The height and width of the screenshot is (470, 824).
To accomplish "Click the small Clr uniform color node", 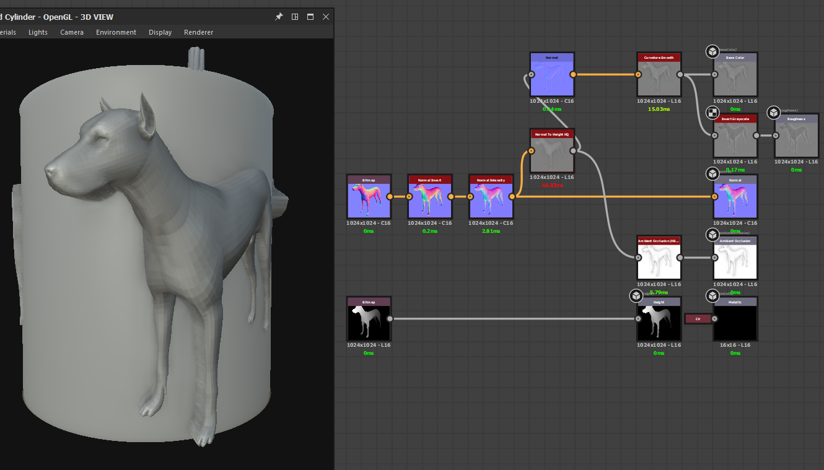I will (x=698, y=319).
